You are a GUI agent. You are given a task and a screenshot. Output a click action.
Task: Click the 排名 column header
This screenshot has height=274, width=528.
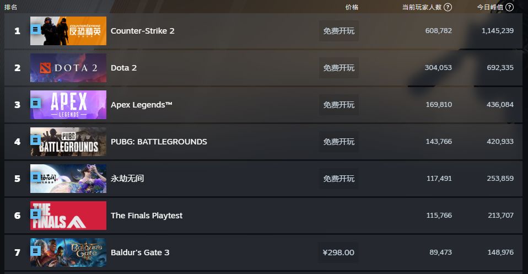tap(10, 7)
